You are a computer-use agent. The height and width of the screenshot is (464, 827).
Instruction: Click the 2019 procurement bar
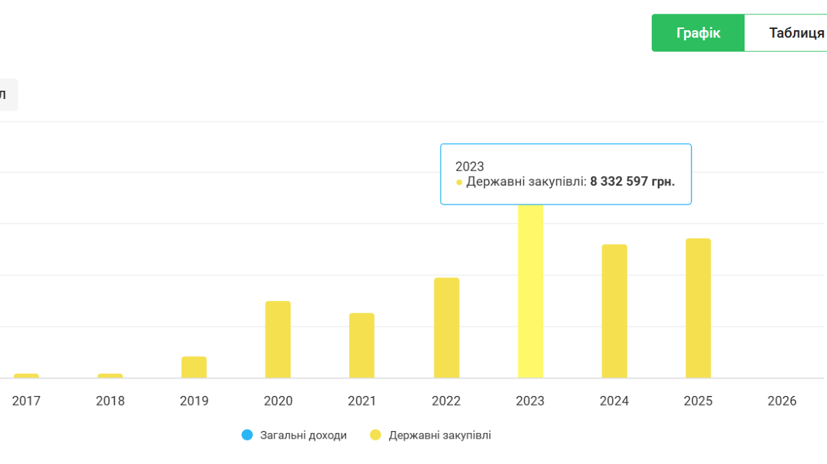[194, 367]
